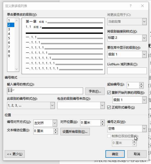Image resolution: width=151 pixels, height=164 pixels.
Task: Confirm with the 确定 button
Action: [115, 154]
